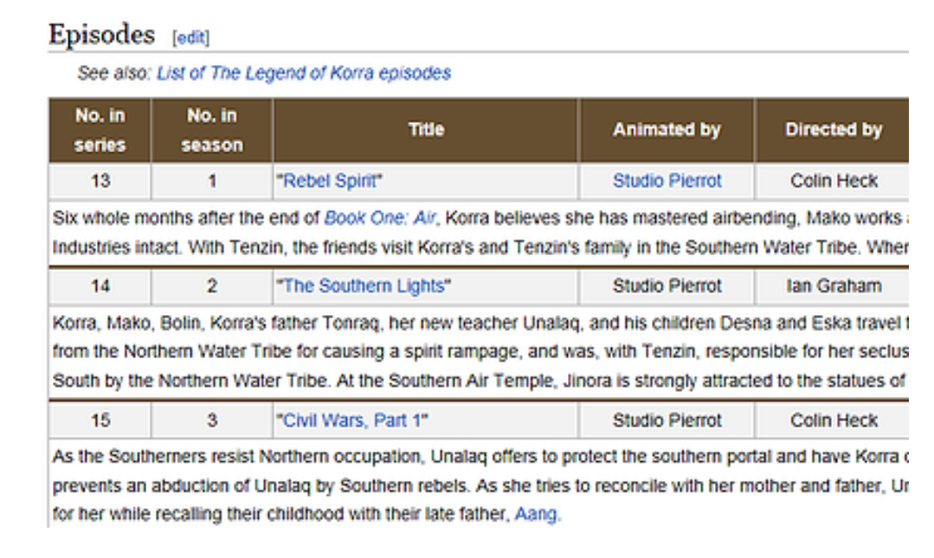The height and width of the screenshot is (558, 934).
Task: Click the "No. in series" column header
Action: click(100, 130)
